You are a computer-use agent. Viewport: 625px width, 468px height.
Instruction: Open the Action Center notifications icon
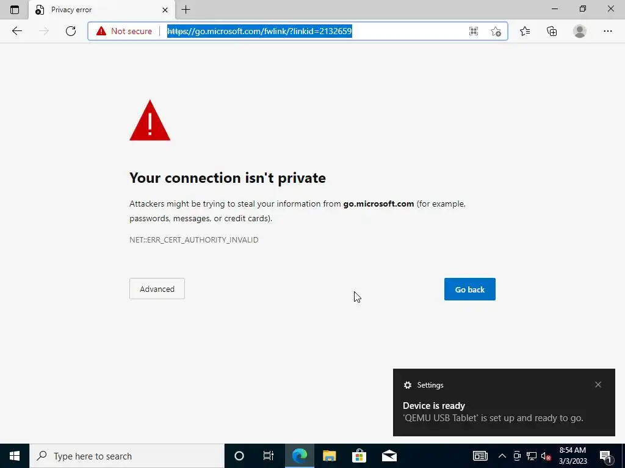605,456
